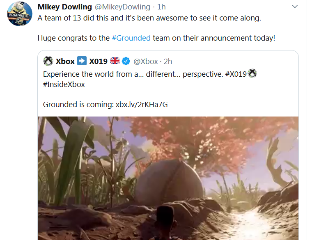The width and height of the screenshot is (312, 240).
Task: Click the Xbox account display name
Action: (x=65, y=61)
